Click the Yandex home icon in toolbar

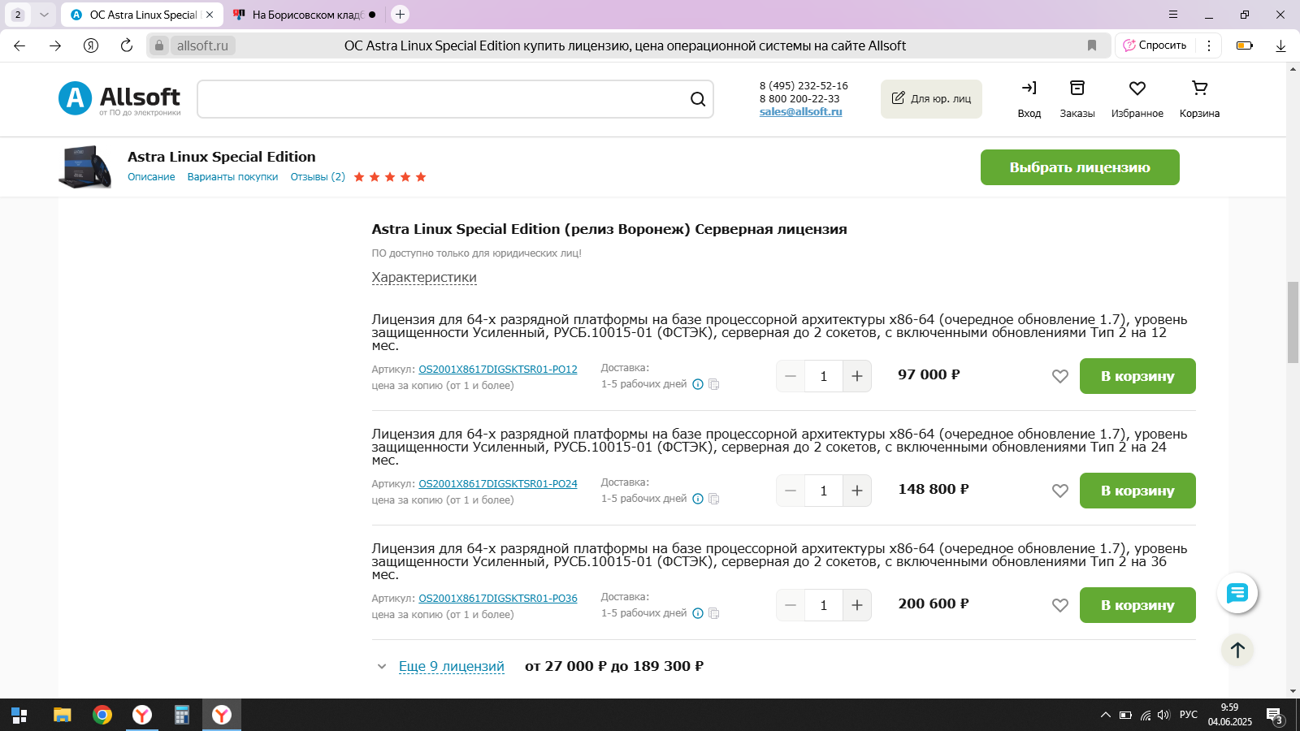(x=91, y=45)
